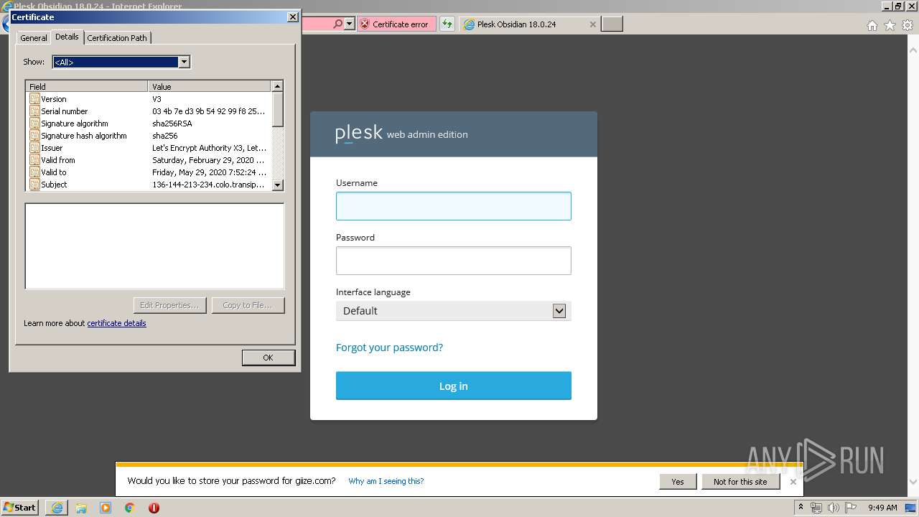Click the Version field icon
This screenshot has height=517, width=919.
click(34, 99)
